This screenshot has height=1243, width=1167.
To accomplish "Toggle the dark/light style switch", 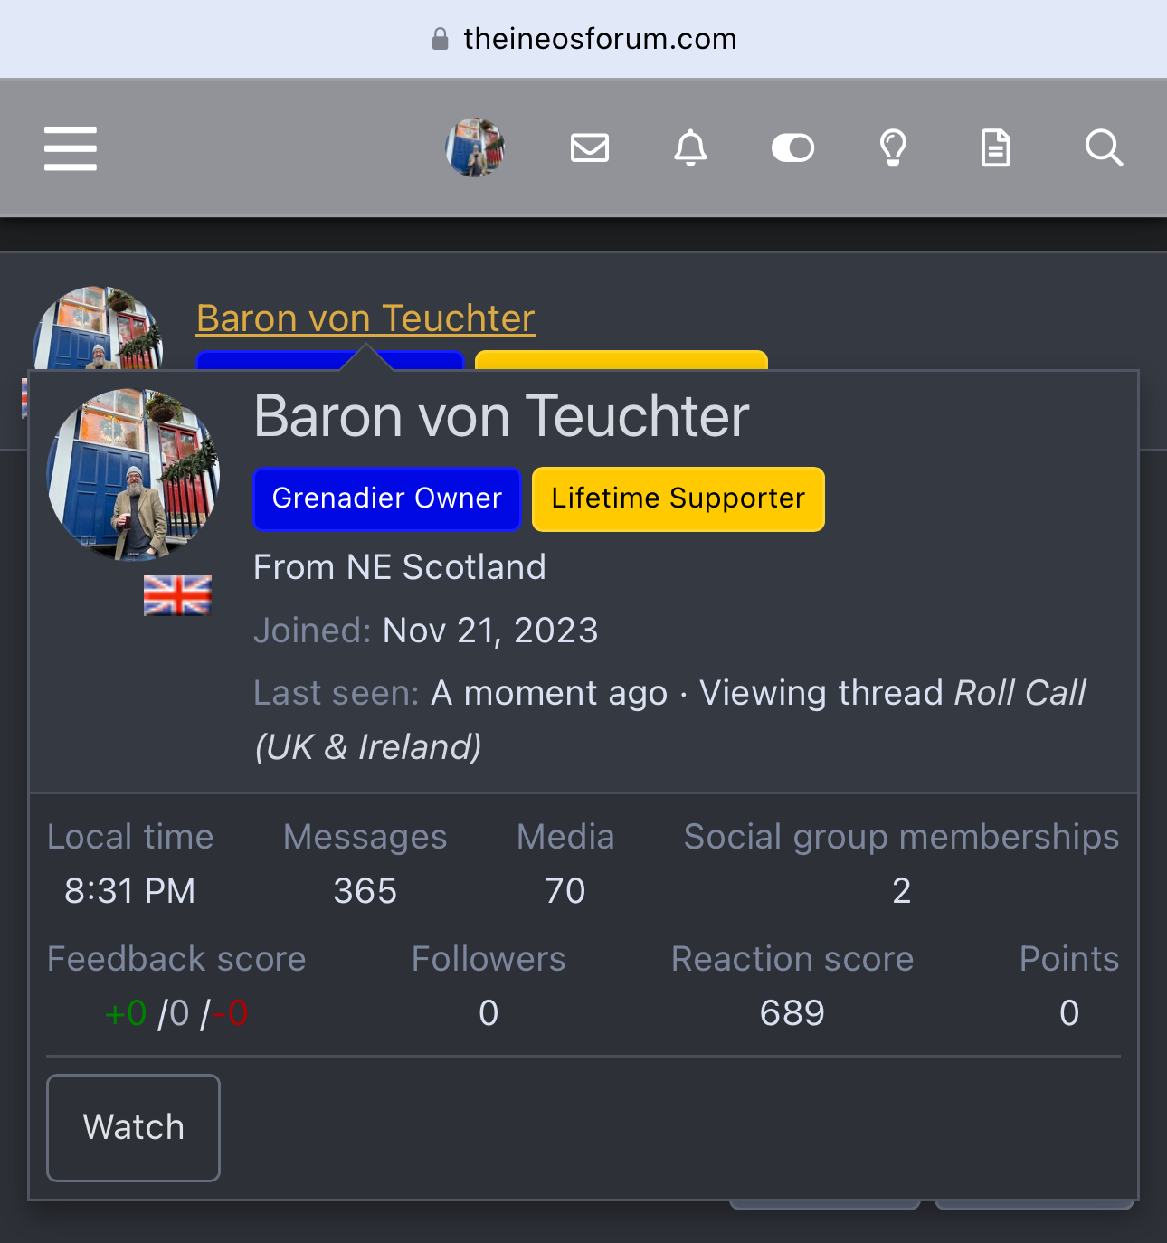I will pyautogui.click(x=792, y=147).
